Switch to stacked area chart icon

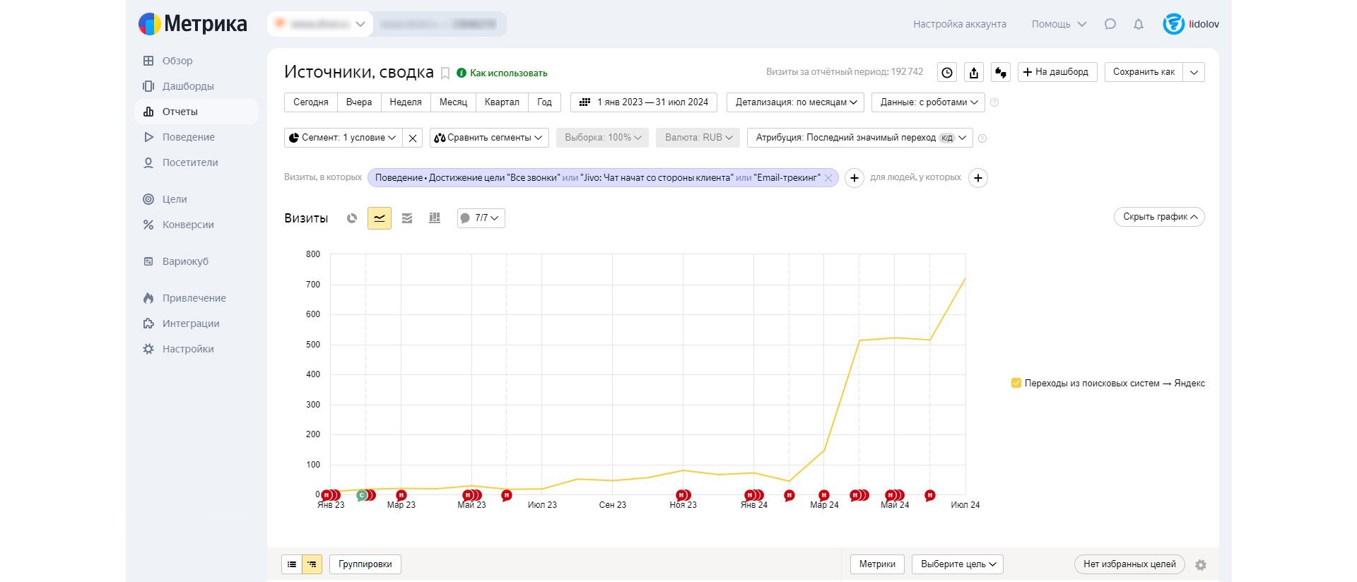point(407,218)
